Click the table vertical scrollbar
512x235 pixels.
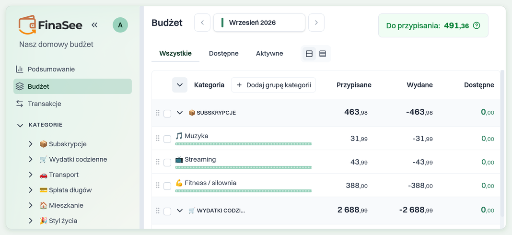[502, 144]
